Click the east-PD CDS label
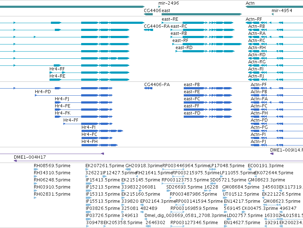The width and height of the screenshot is (303, 228). tap(192, 113)
